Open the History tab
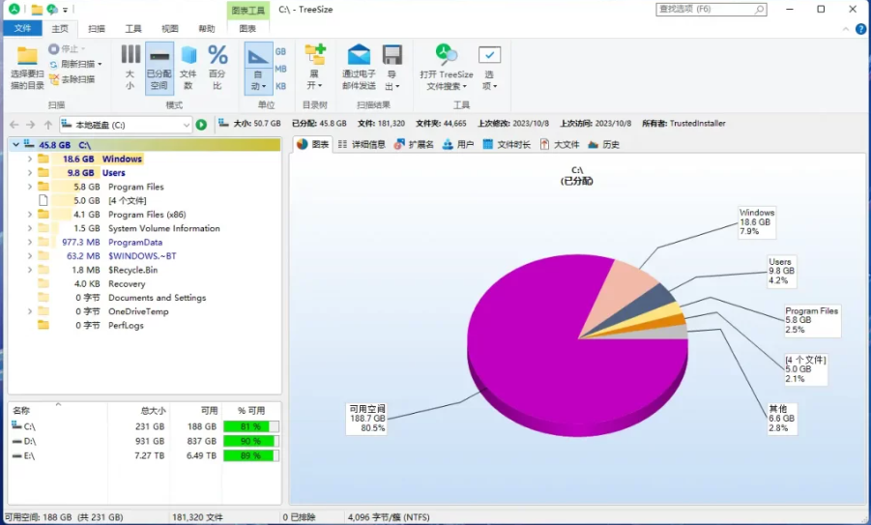The width and height of the screenshot is (871, 525). pos(603,144)
